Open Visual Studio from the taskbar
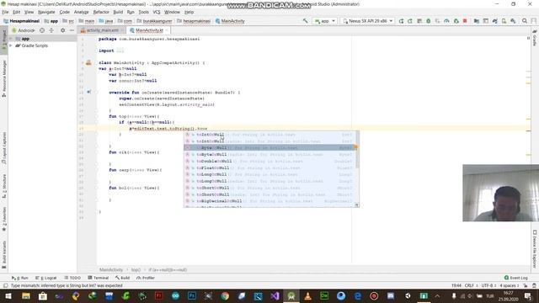Viewport: 539px width, 303px height. 275,295
